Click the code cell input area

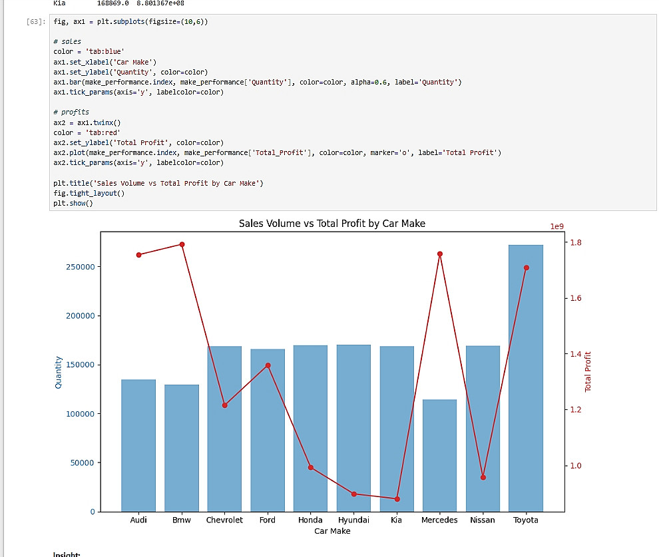(x=353, y=112)
